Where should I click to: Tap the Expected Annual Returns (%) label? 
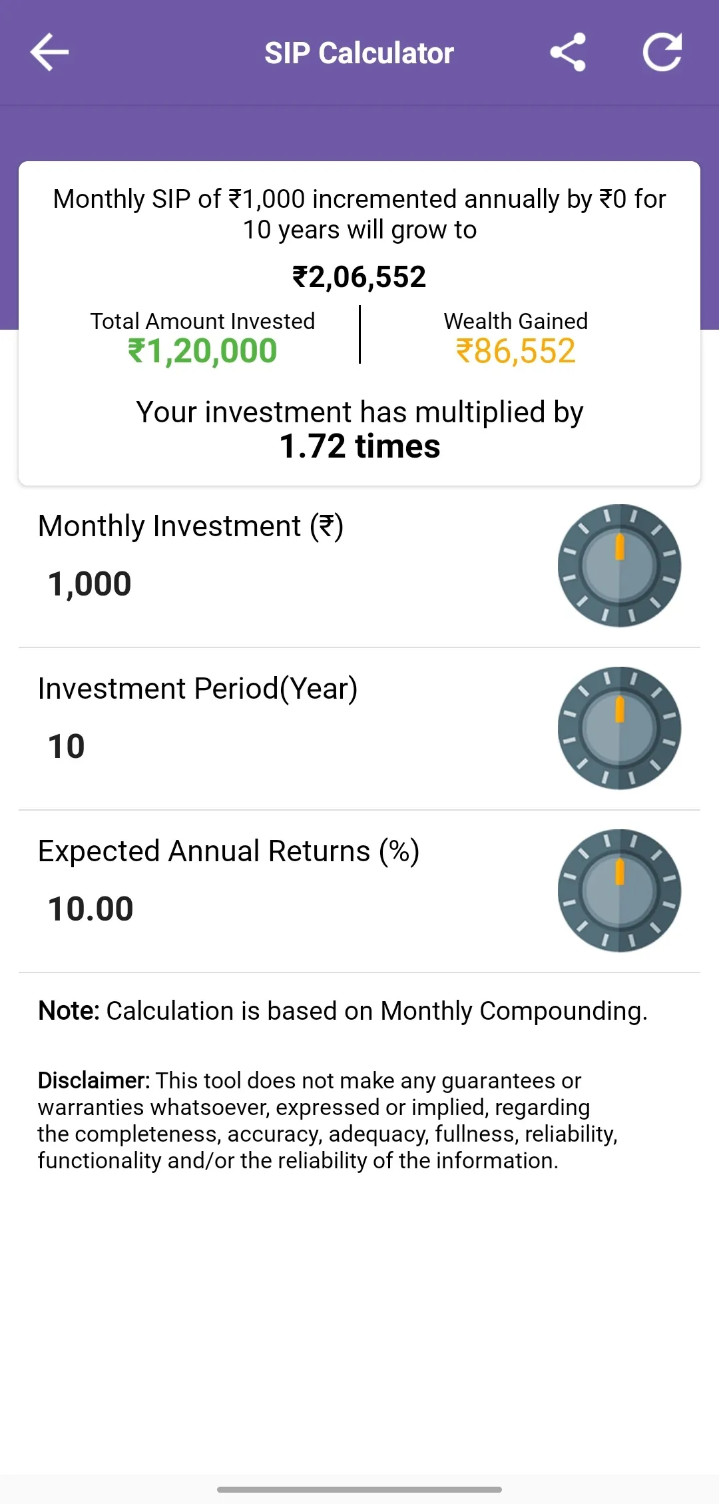[229, 851]
